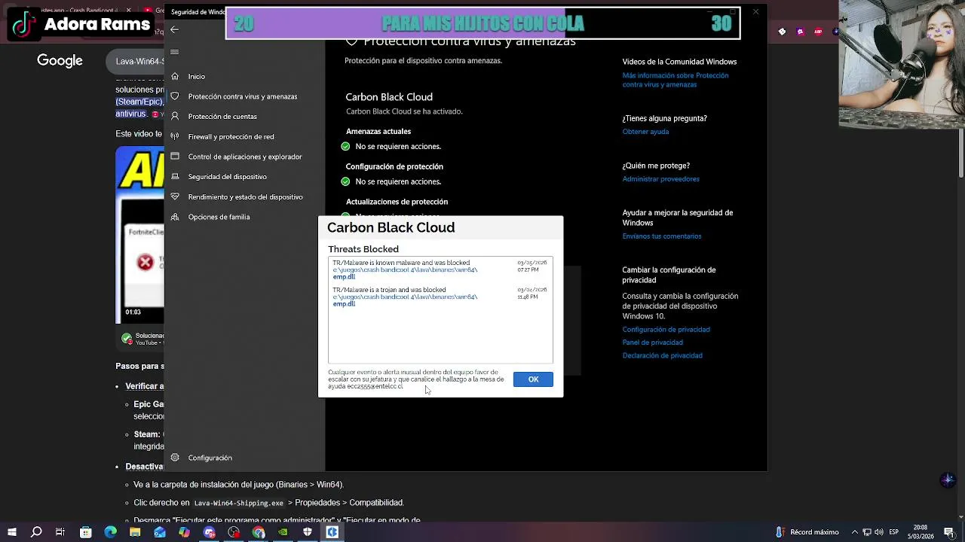Open File Explorer from taskbar

tap(135, 532)
